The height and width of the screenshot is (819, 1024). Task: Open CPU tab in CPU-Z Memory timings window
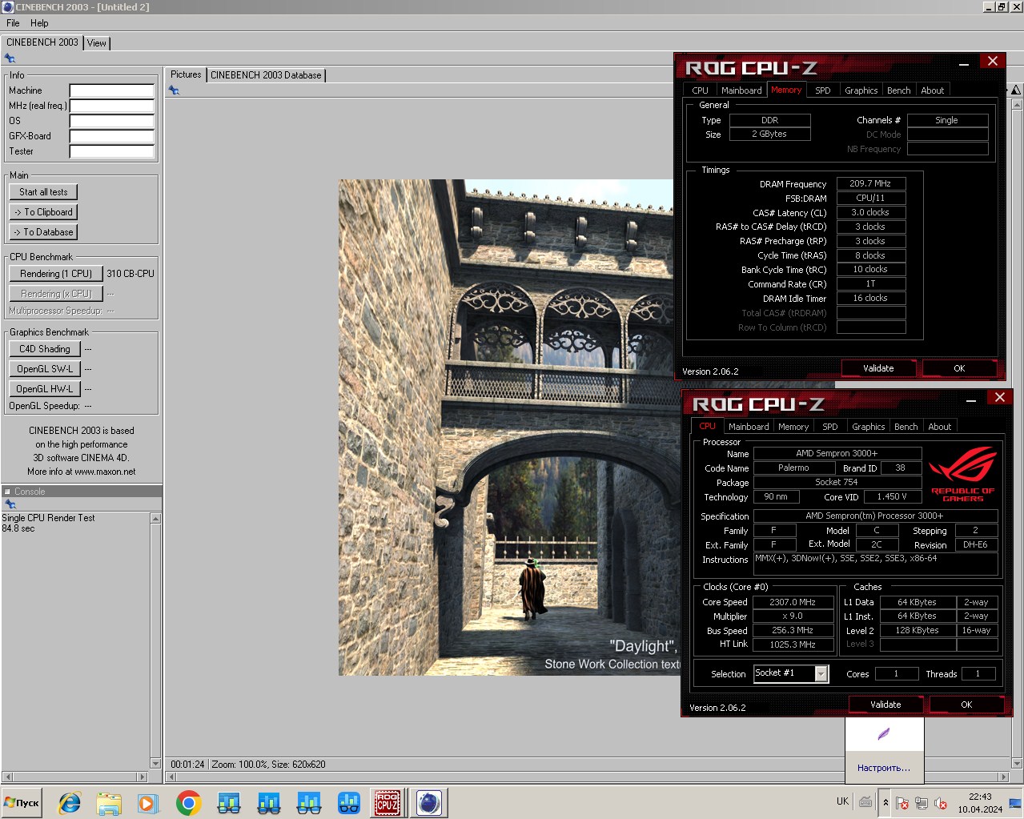701,90
